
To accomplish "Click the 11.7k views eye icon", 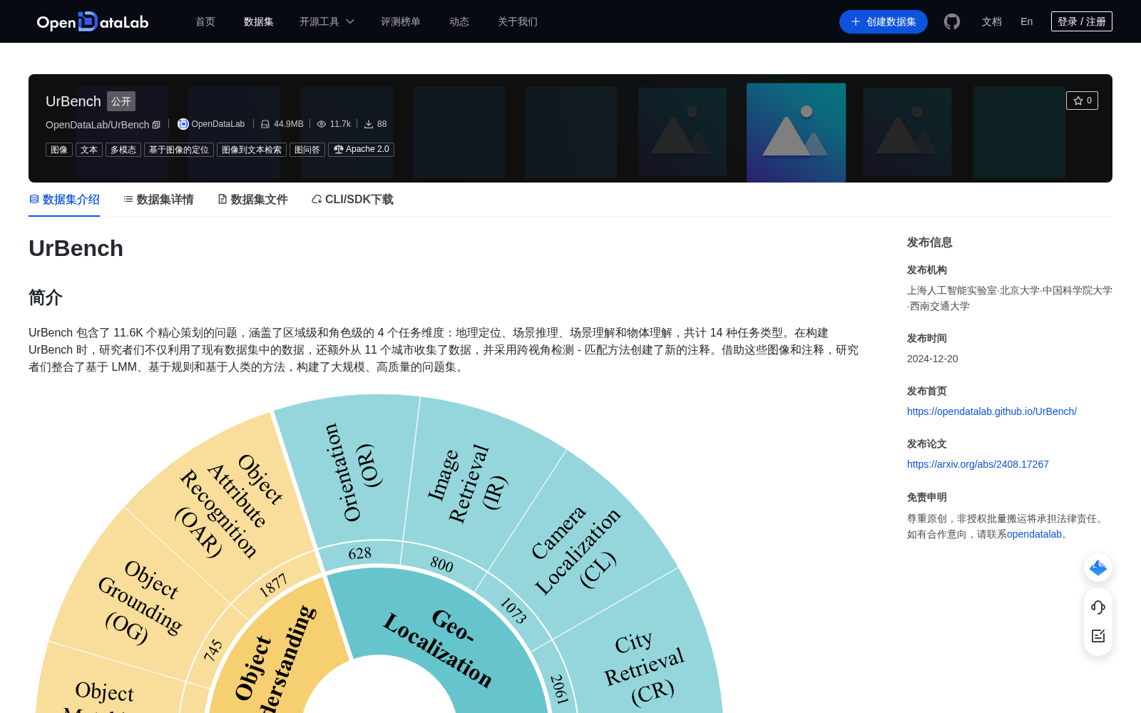I will coord(322,124).
